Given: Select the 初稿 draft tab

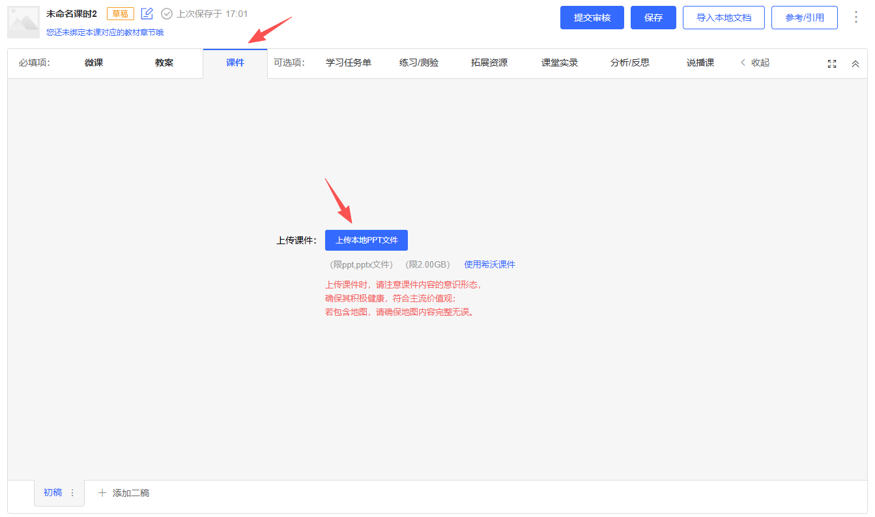Looking at the screenshot, I should [53, 493].
